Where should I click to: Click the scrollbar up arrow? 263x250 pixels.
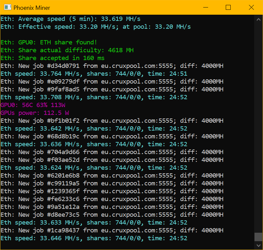[258, 19]
